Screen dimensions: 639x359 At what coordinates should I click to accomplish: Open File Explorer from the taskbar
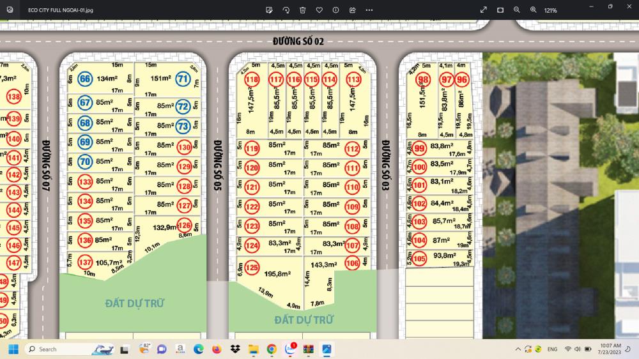pos(253,349)
